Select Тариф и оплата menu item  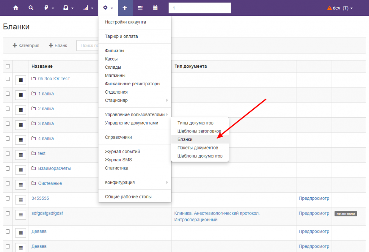[135, 36]
